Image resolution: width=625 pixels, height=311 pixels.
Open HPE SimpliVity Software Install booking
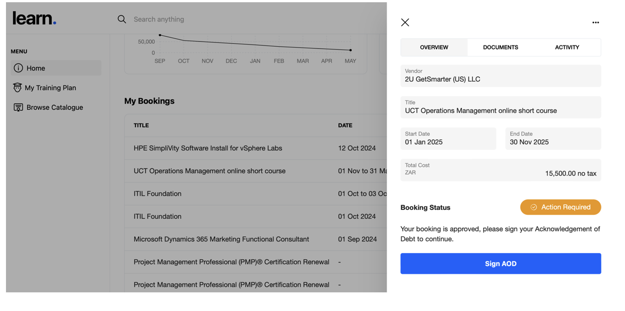click(x=208, y=148)
